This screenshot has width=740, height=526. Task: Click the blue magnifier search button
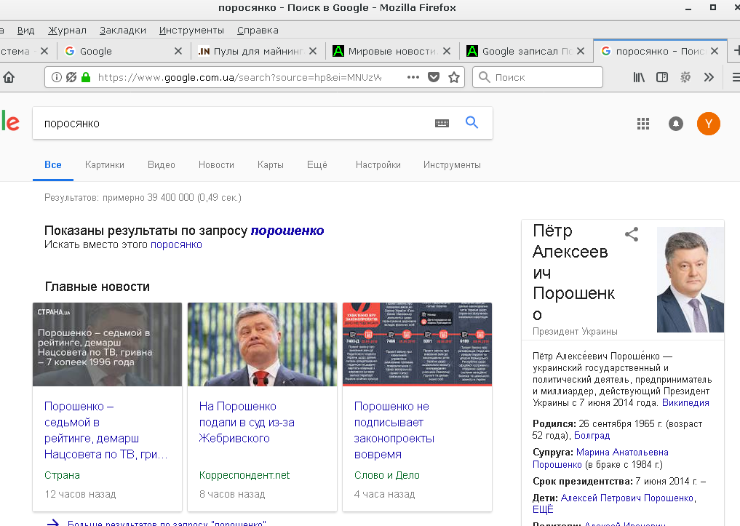tap(472, 123)
